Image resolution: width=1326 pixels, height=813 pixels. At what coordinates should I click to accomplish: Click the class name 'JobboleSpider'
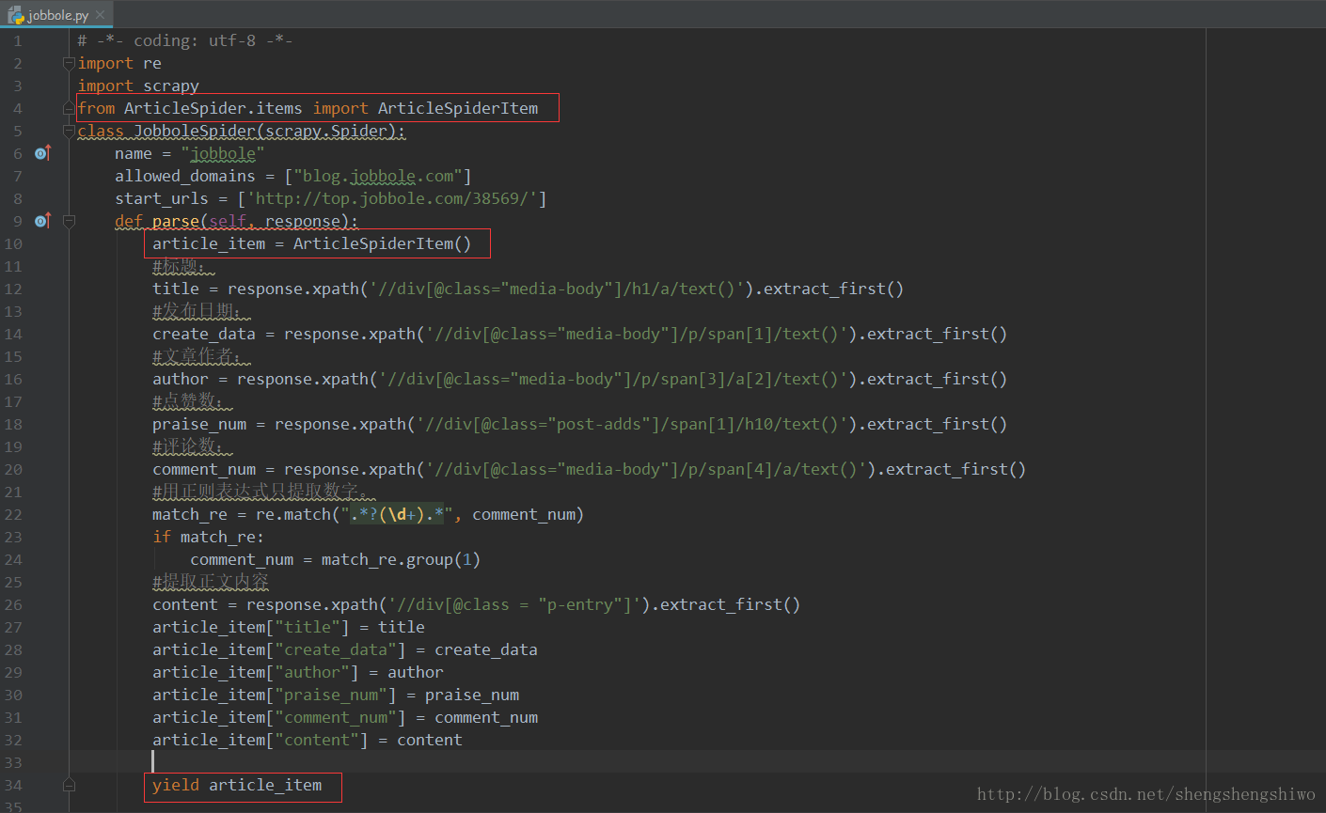pos(195,131)
